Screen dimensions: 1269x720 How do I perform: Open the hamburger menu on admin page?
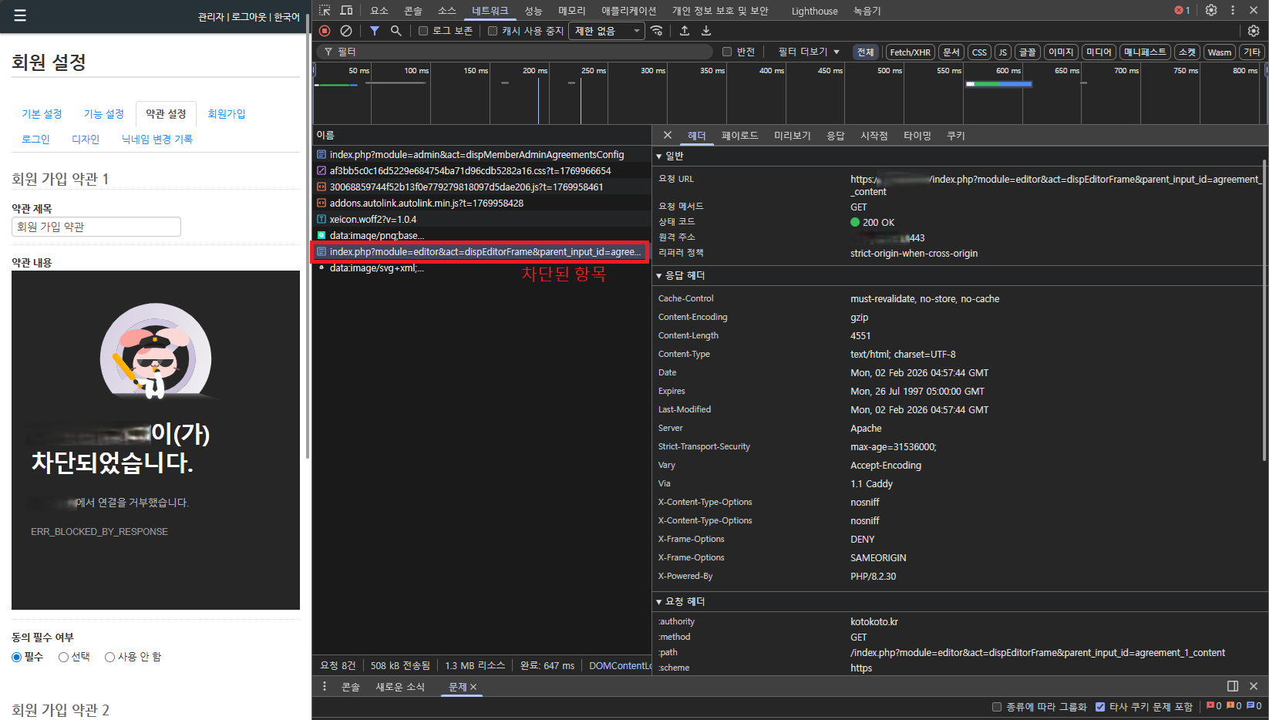(x=20, y=15)
